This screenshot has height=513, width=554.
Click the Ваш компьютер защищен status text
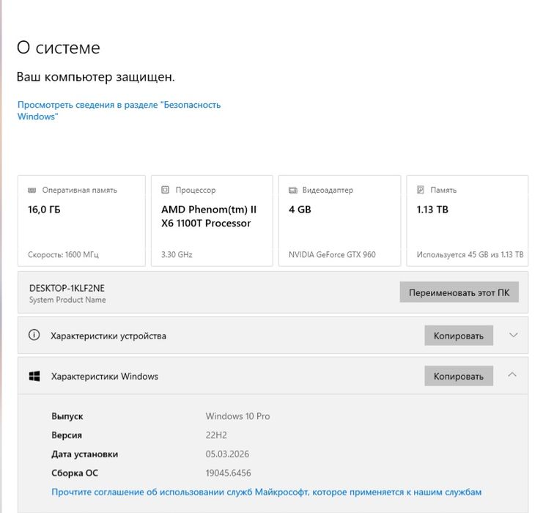96,77
